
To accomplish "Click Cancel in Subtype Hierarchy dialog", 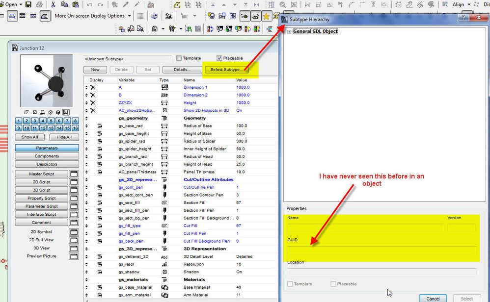I will tap(433, 298).
